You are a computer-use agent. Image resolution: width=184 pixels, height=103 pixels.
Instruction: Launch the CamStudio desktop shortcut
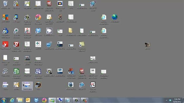tap(49, 32)
